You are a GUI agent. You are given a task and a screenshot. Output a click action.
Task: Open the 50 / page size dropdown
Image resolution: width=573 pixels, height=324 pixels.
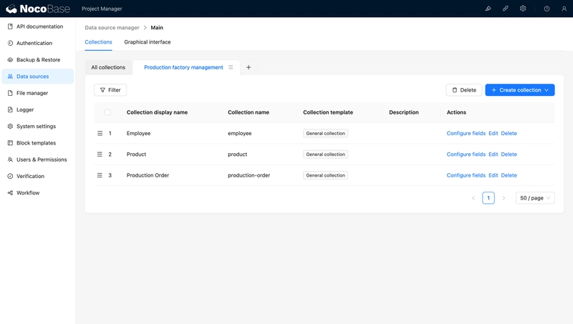click(535, 198)
